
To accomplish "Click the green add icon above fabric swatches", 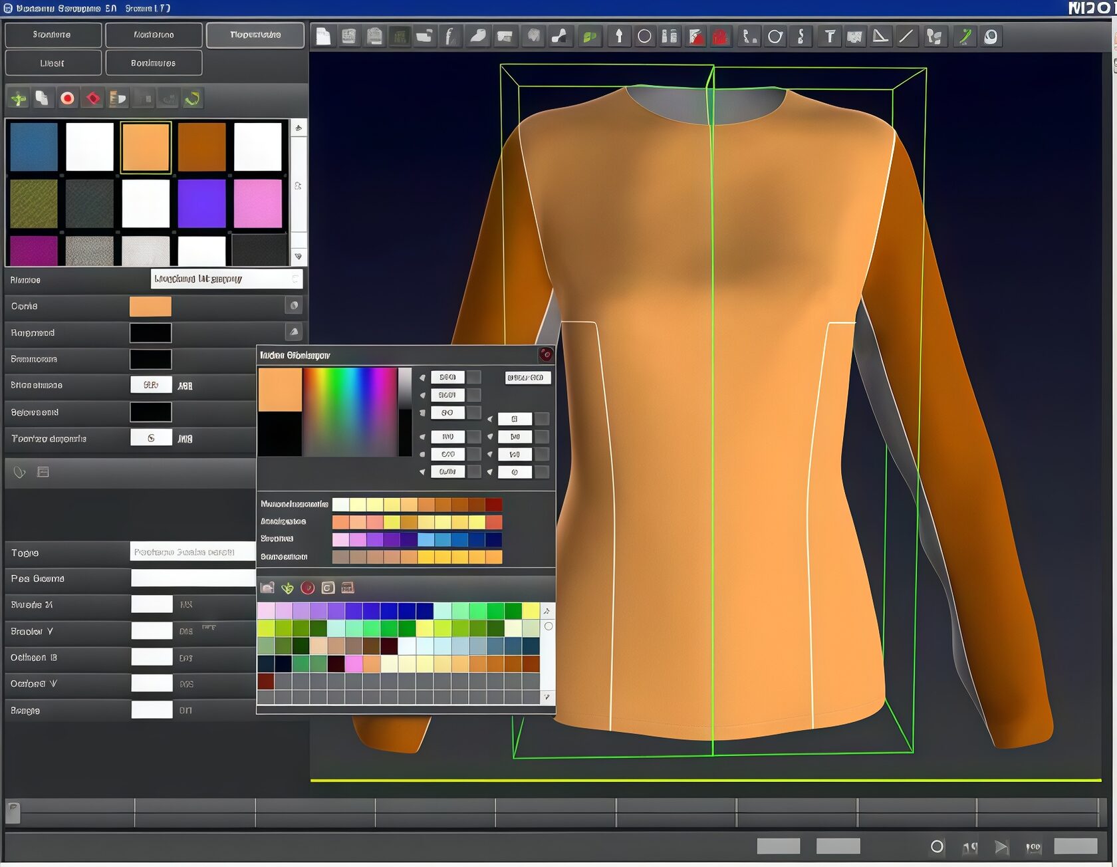I will point(19,99).
